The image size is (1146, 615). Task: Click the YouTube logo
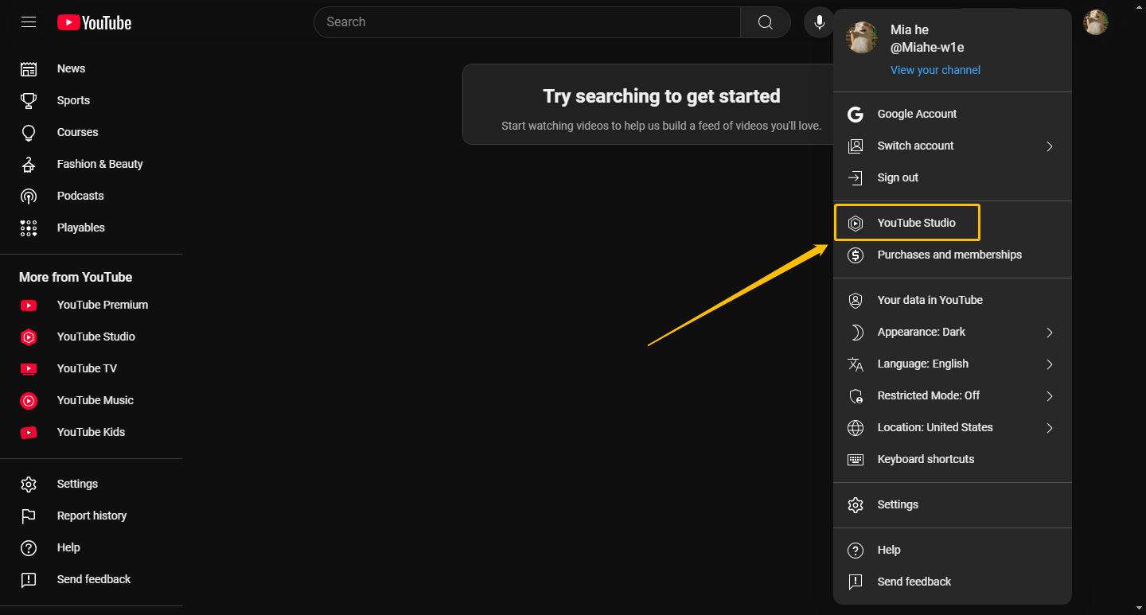(94, 22)
